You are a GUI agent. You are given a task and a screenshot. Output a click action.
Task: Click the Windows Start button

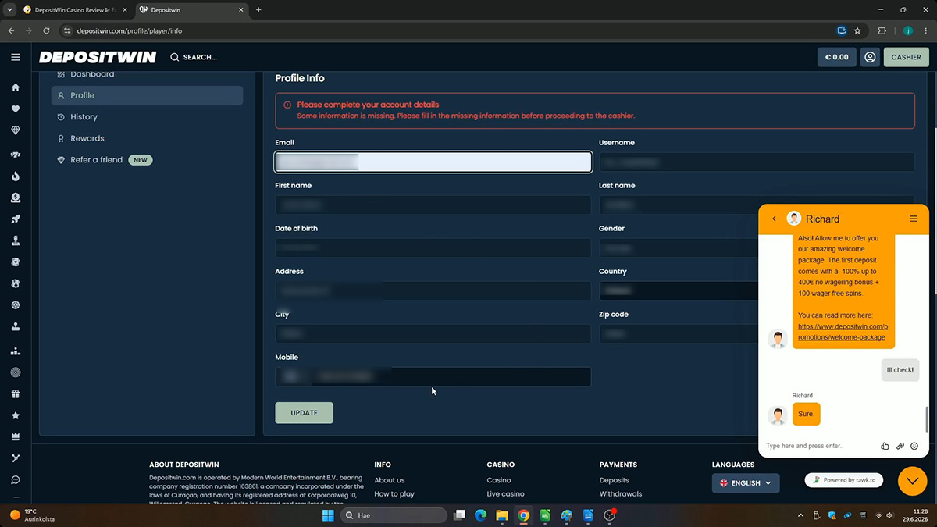[x=328, y=515]
